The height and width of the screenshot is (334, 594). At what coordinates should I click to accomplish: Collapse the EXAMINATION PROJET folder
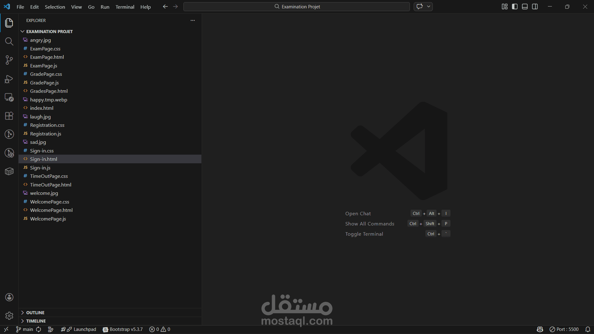pyautogui.click(x=49, y=32)
